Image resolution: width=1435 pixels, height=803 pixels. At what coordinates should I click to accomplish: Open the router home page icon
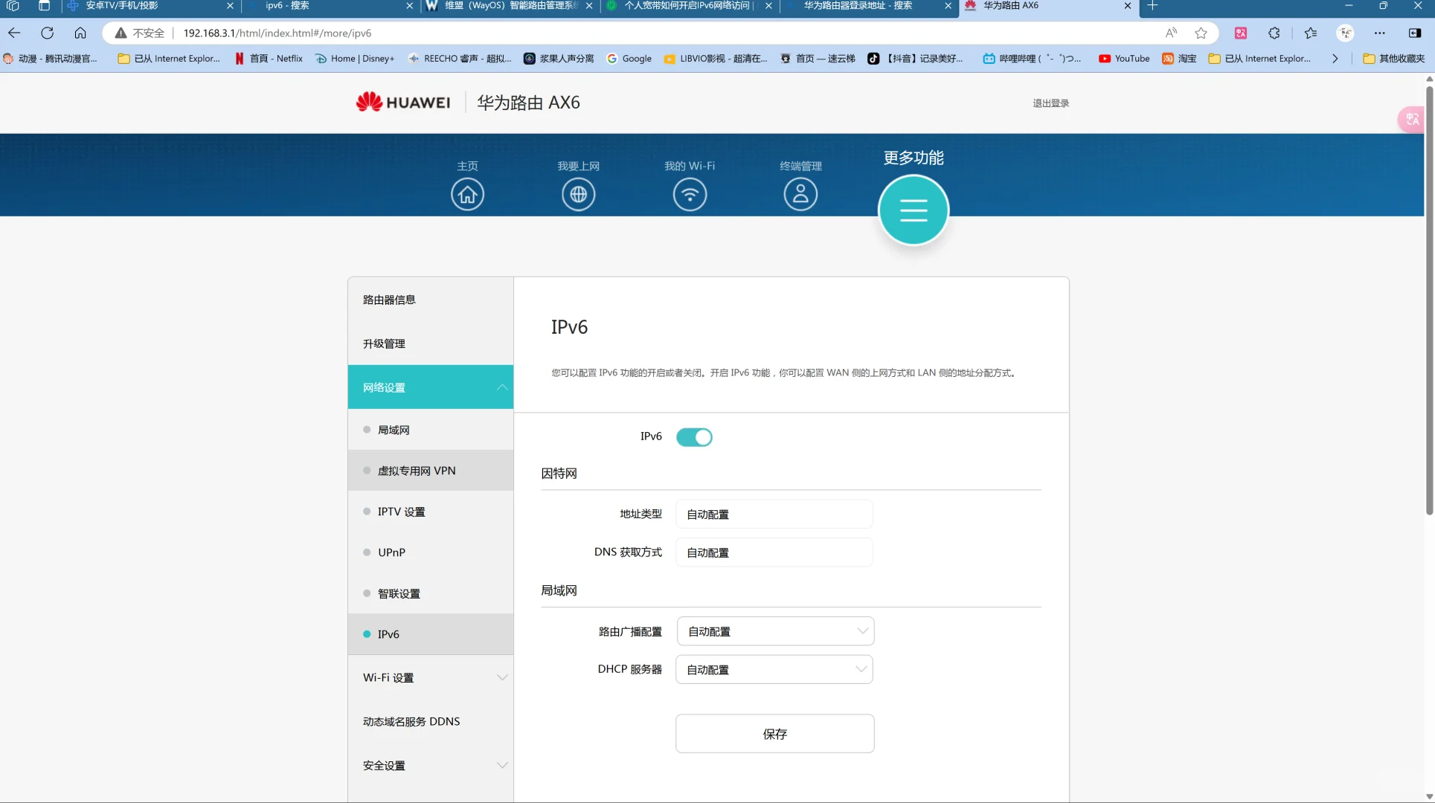[x=467, y=195]
